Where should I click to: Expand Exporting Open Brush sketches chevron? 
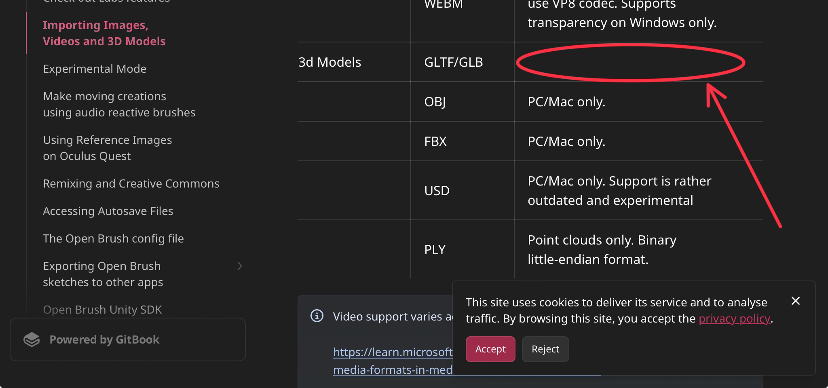click(x=240, y=266)
